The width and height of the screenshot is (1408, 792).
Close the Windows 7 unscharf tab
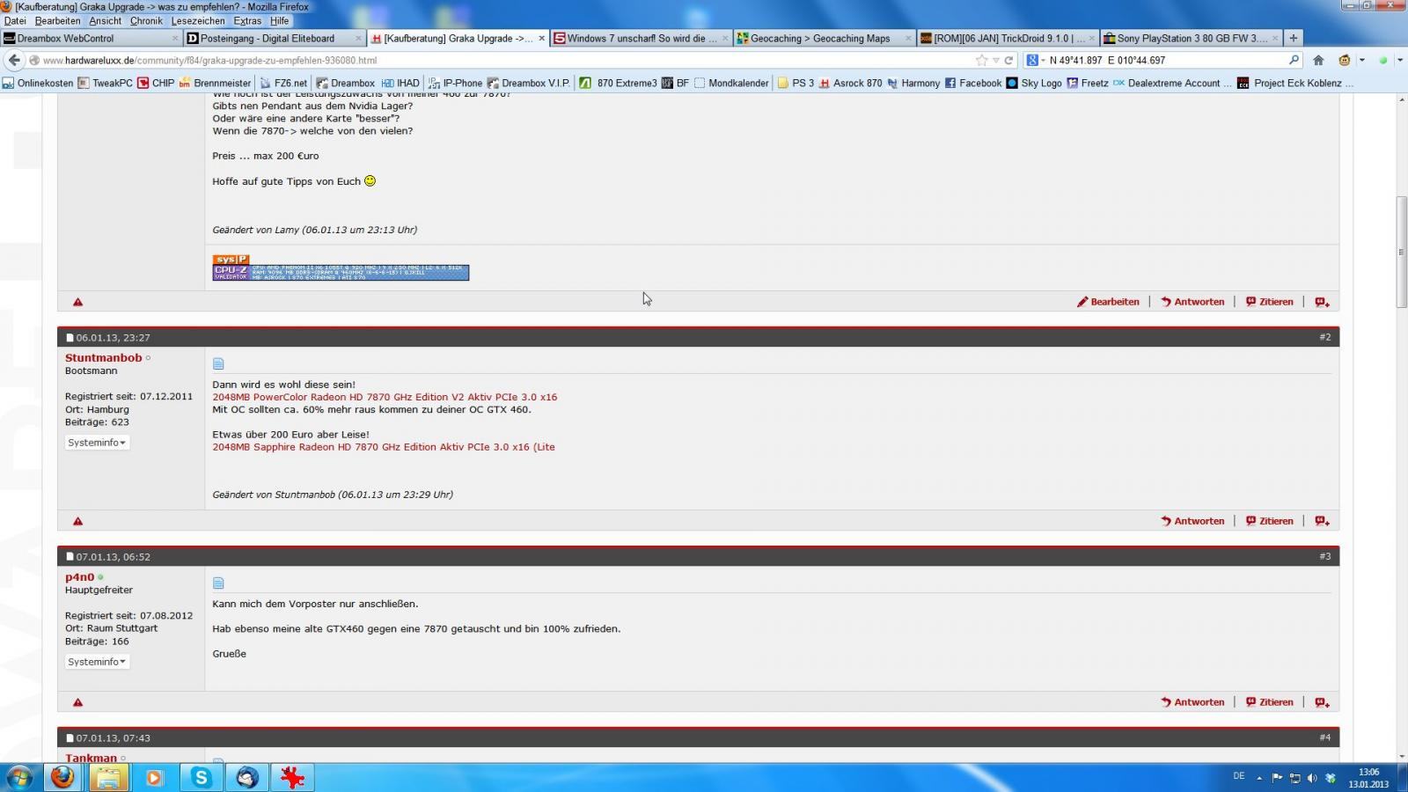[x=725, y=38]
